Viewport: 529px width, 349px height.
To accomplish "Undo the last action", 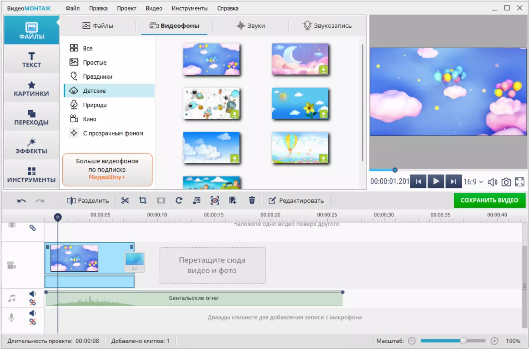I will pos(22,201).
